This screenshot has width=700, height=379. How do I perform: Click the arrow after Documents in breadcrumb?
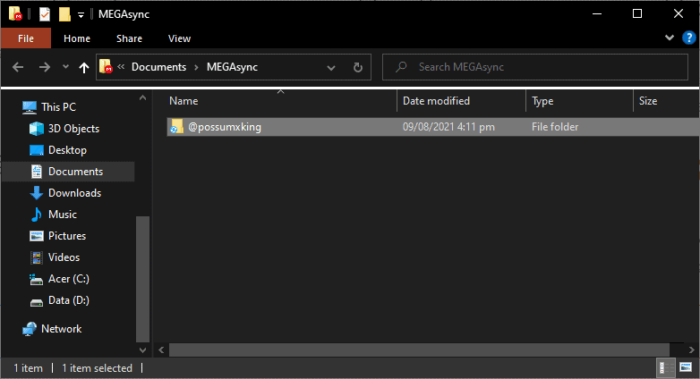point(196,67)
